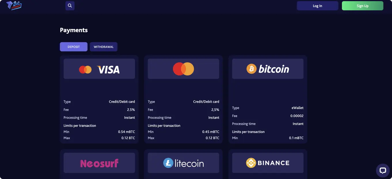Switch to the Withdrawal tab

104,47
